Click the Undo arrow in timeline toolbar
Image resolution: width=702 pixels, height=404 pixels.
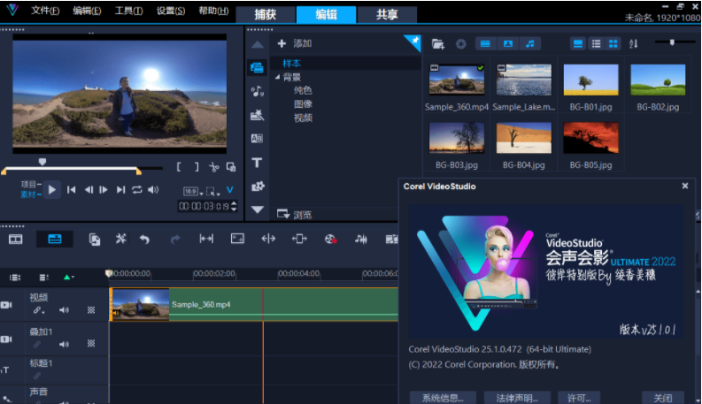point(144,239)
